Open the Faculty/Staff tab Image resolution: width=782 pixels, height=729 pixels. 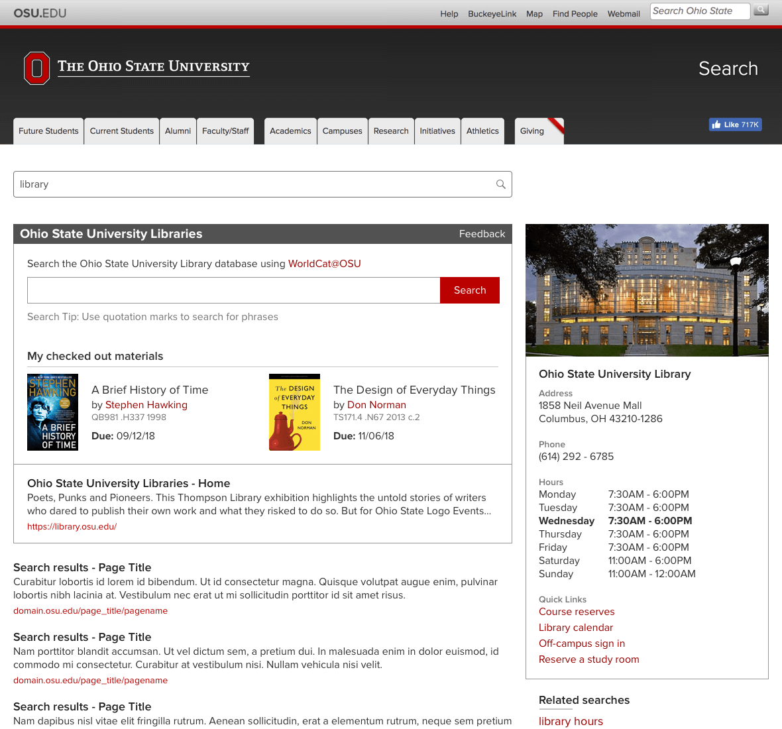[225, 131]
